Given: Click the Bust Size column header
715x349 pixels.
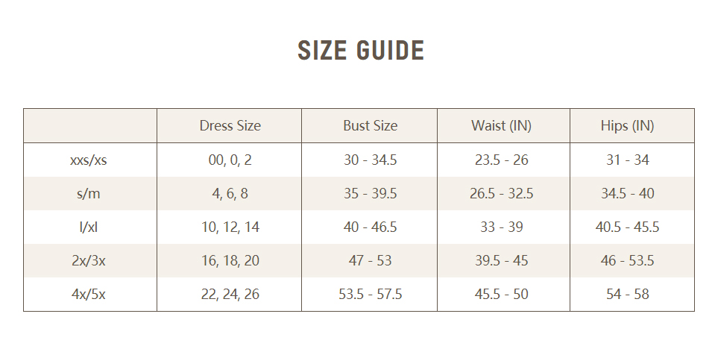Looking at the screenshot, I should (x=370, y=126).
